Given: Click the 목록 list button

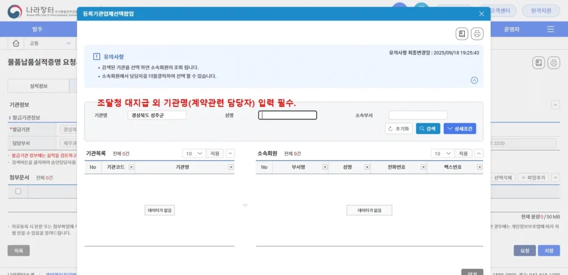Looking at the screenshot, I should tap(18, 251).
